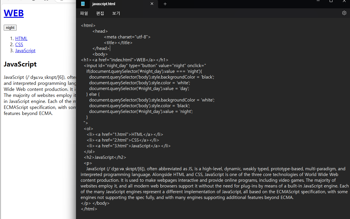Open the 보기 menu
This screenshot has height=219, width=350.
[x=116, y=13]
